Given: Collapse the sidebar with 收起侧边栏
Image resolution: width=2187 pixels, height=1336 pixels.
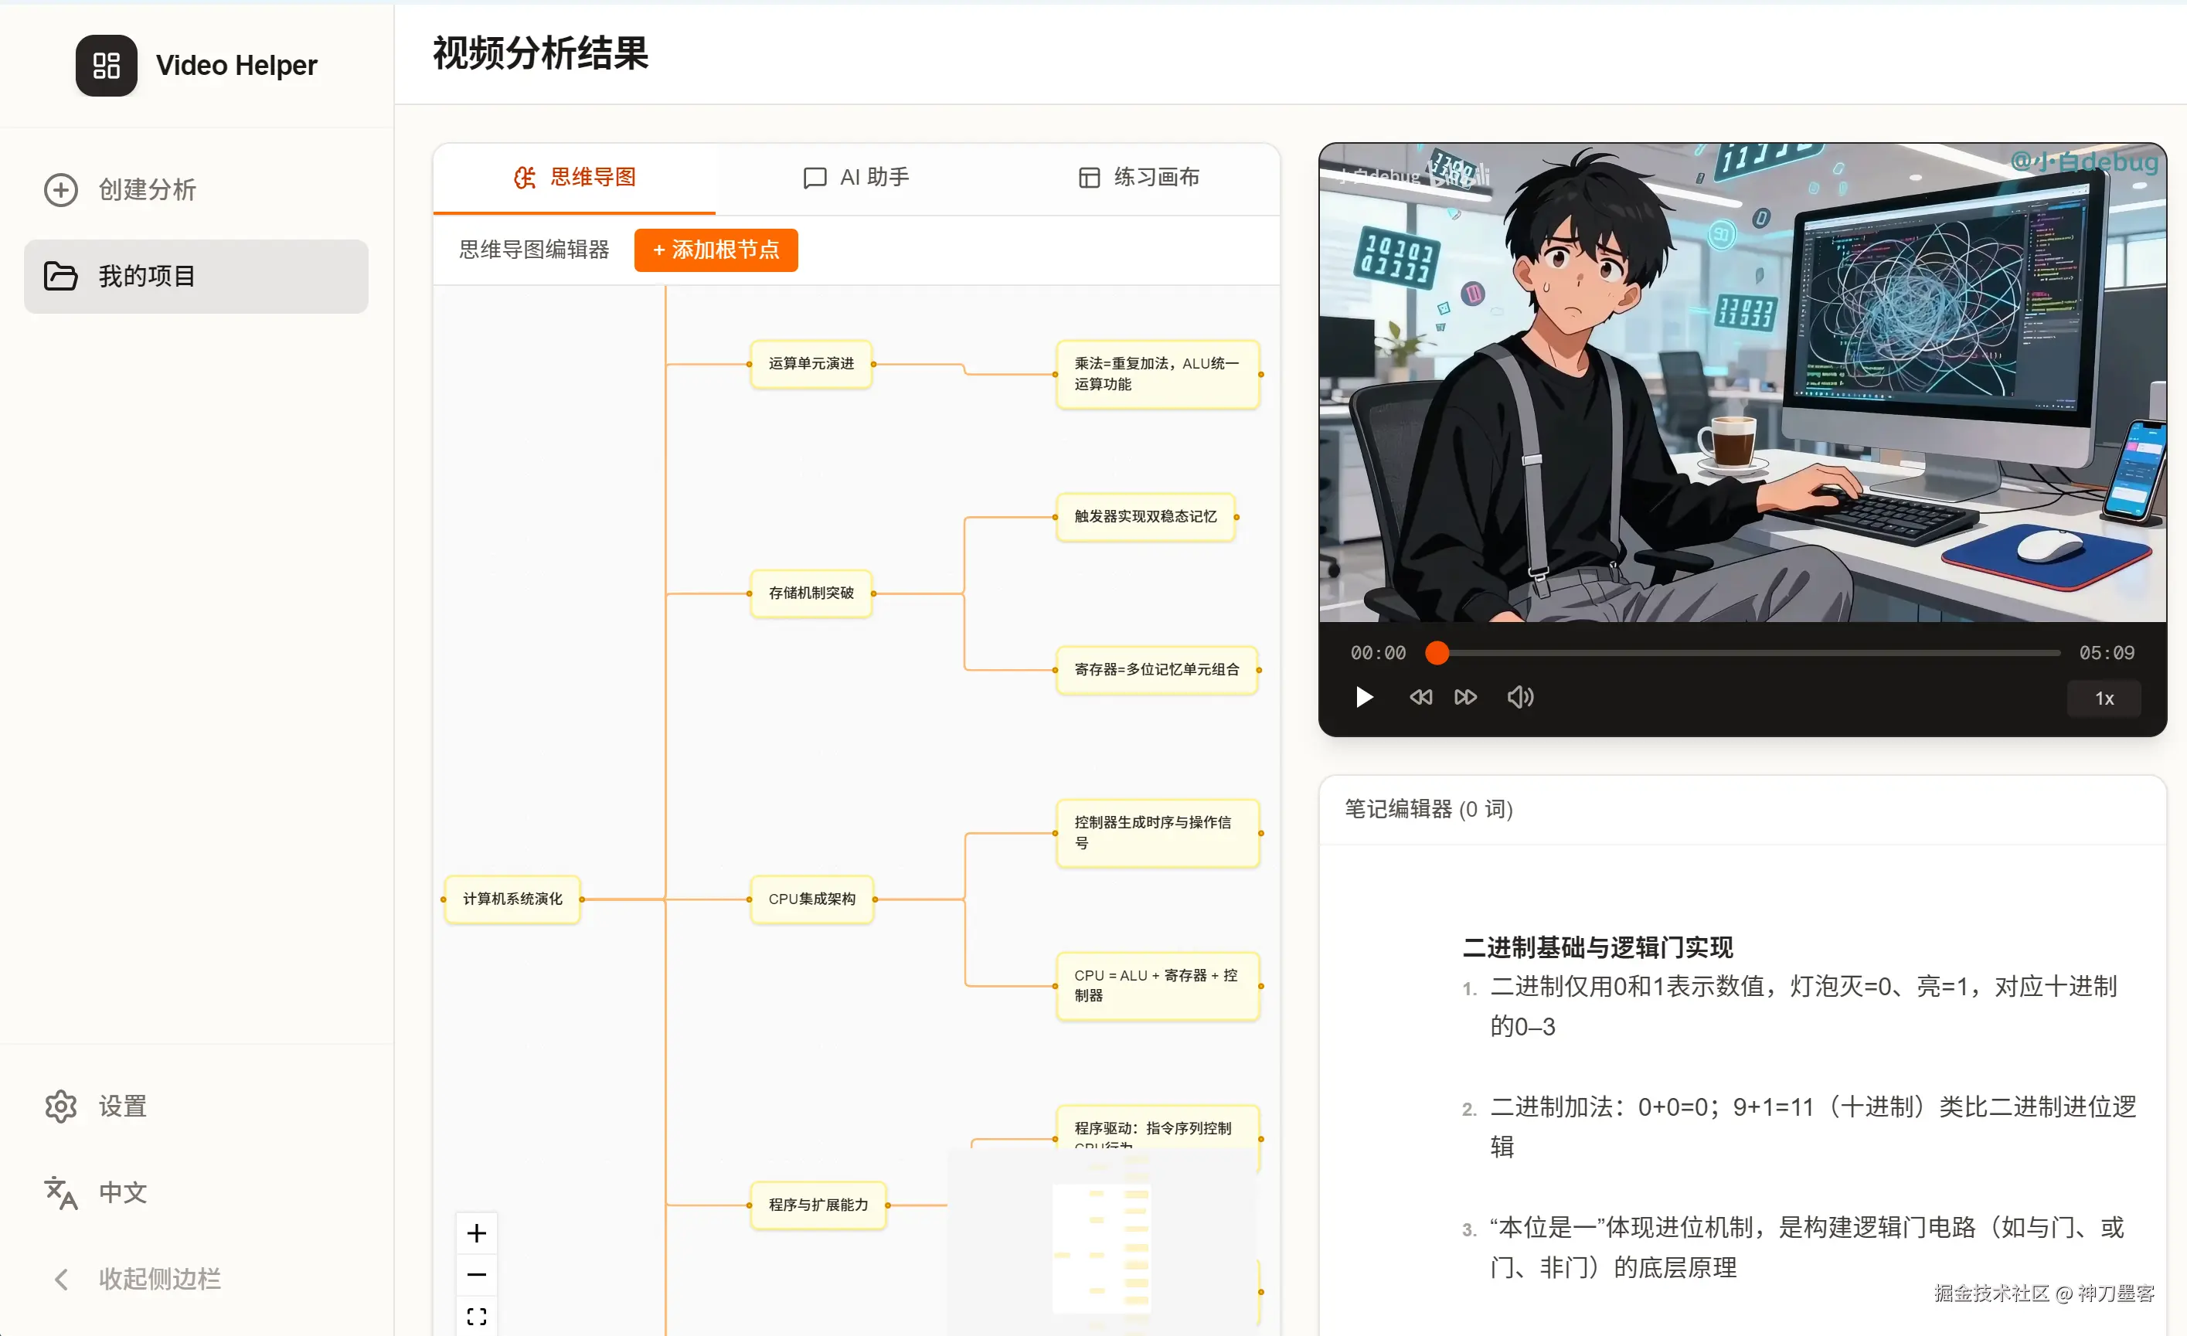Looking at the screenshot, I should pos(60,1278).
